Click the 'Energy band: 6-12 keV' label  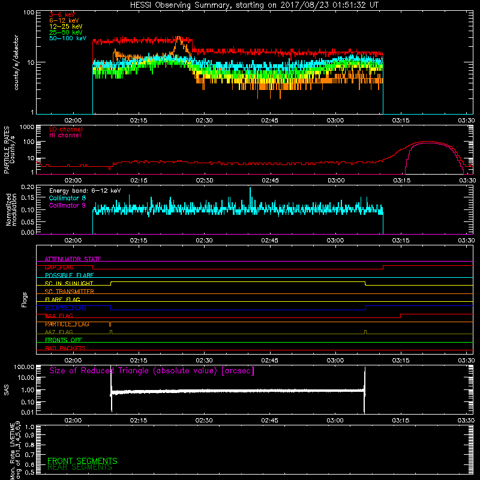(x=85, y=191)
